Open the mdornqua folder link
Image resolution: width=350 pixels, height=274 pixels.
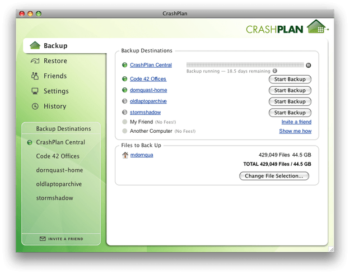click(142, 155)
